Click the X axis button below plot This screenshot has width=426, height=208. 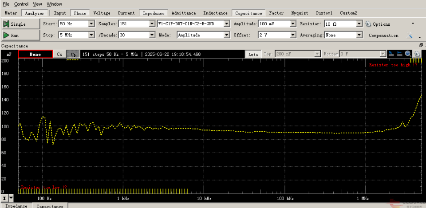click(4, 198)
